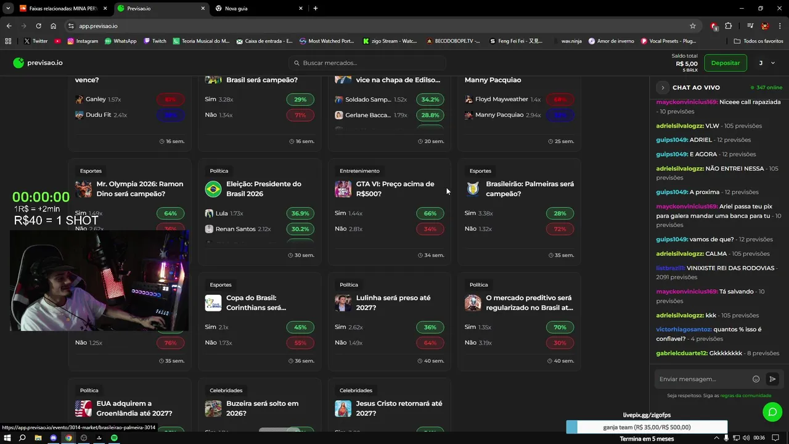Viewport: 789px width, 444px height.
Task: Switch to the Nova guia tab
Action: click(x=259, y=9)
